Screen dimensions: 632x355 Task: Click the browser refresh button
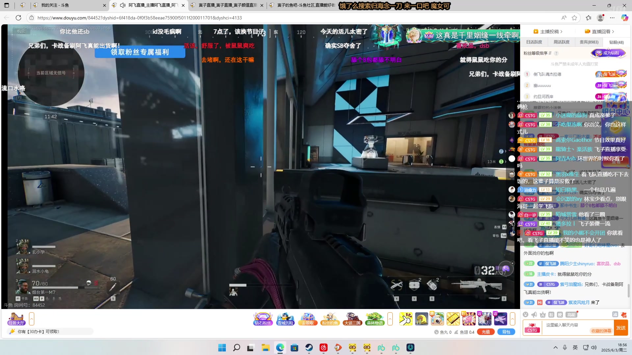(x=18, y=18)
